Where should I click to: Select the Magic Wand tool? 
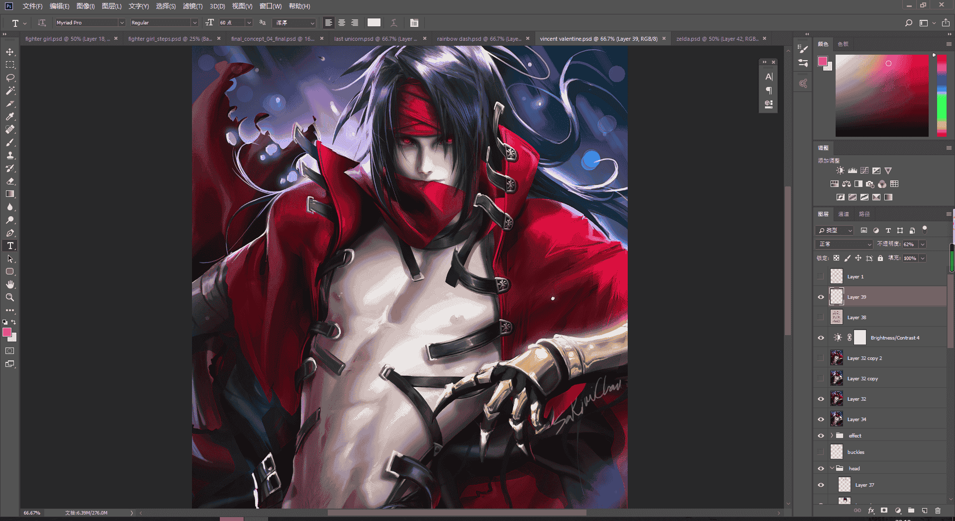click(10, 90)
